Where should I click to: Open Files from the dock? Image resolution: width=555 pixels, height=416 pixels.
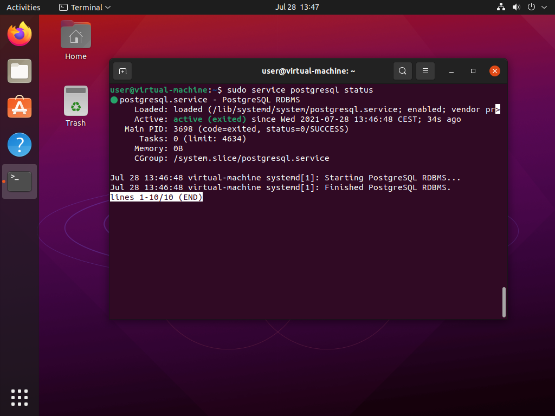20,71
